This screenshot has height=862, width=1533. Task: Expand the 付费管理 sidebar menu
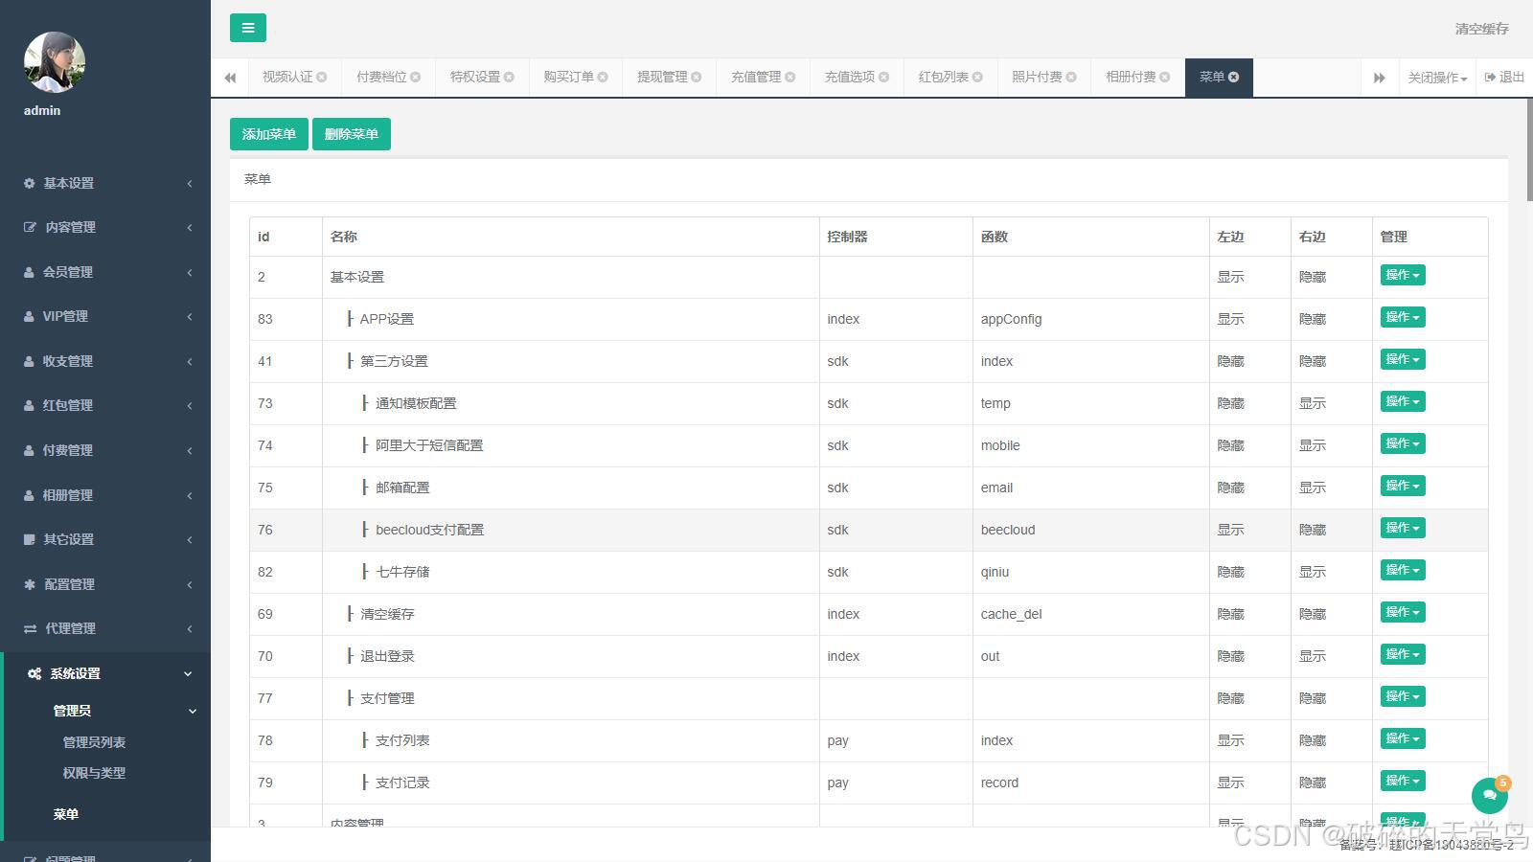[105, 450]
